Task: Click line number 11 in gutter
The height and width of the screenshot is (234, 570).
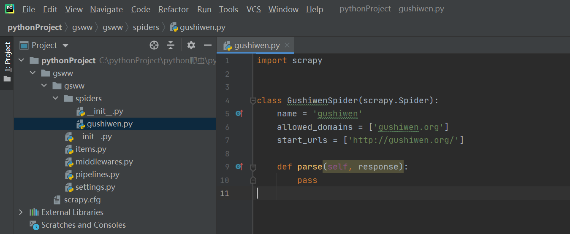Action: 225,194
